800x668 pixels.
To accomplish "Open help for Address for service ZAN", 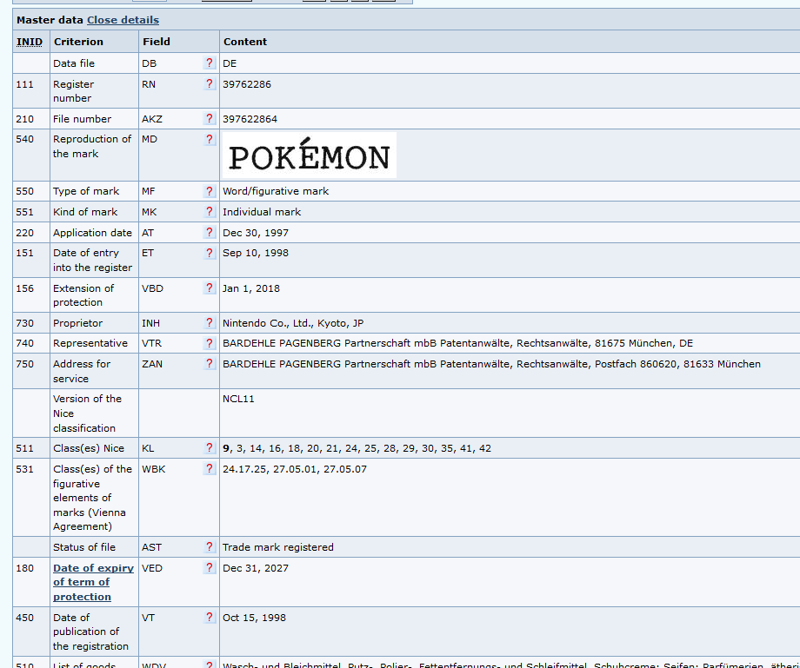I will (210, 363).
